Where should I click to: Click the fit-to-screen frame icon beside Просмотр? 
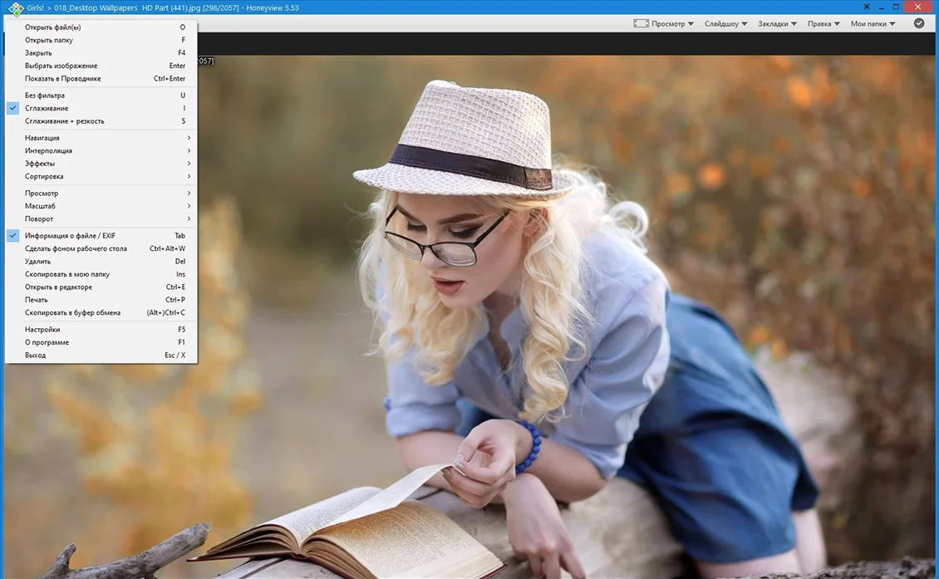pyautogui.click(x=641, y=24)
